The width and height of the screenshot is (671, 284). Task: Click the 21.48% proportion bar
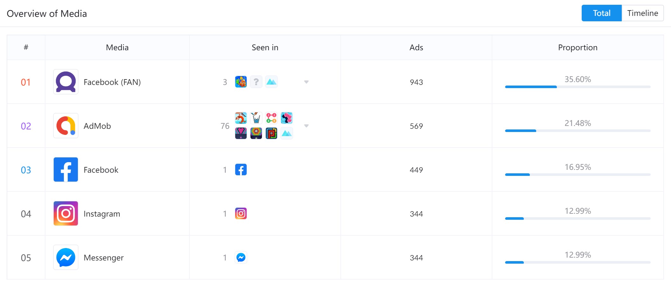578,131
